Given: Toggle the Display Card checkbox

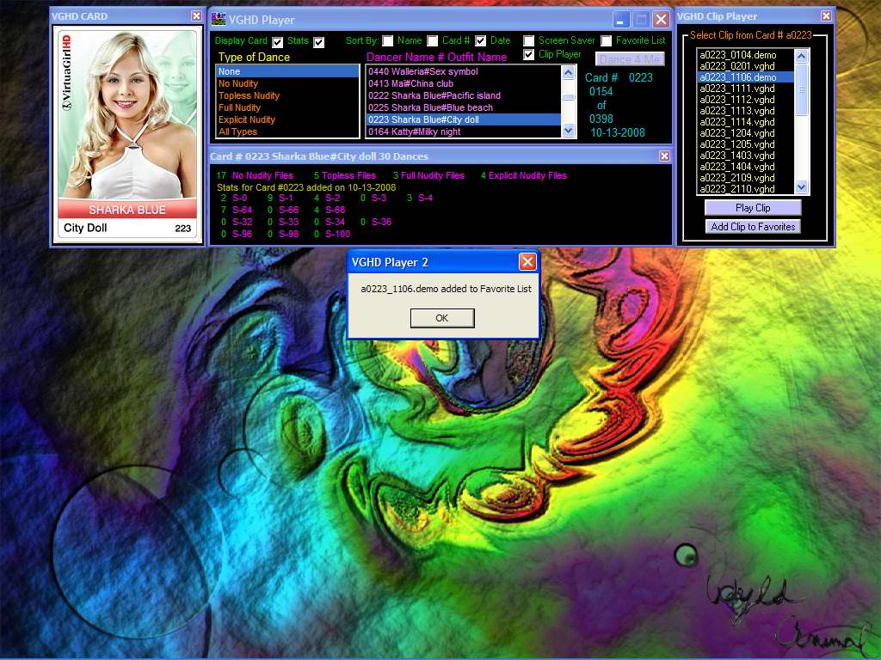Looking at the screenshot, I should click(x=278, y=42).
